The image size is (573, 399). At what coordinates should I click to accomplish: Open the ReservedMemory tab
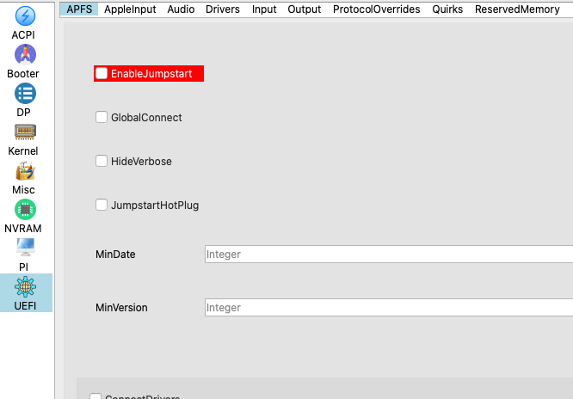[517, 9]
